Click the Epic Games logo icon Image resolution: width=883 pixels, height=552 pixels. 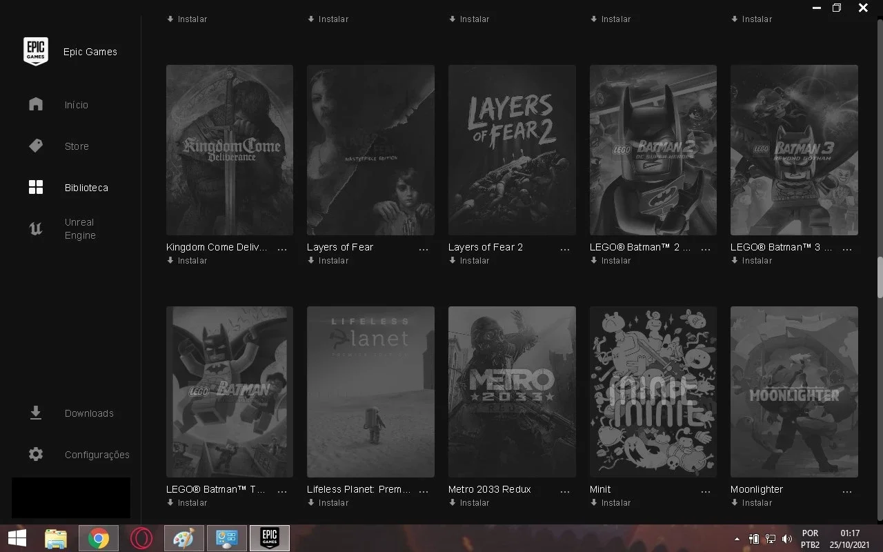(x=36, y=51)
